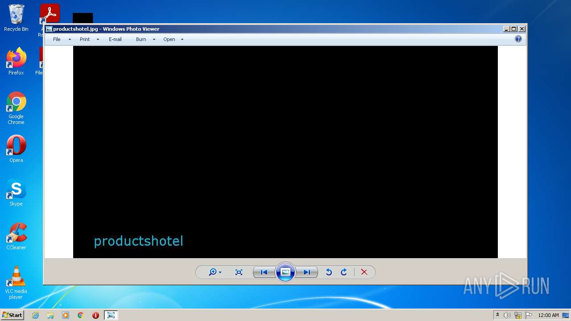The height and width of the screenshot is (321, 571).
Task: Go to the next photo
Action: coord(307,272)
